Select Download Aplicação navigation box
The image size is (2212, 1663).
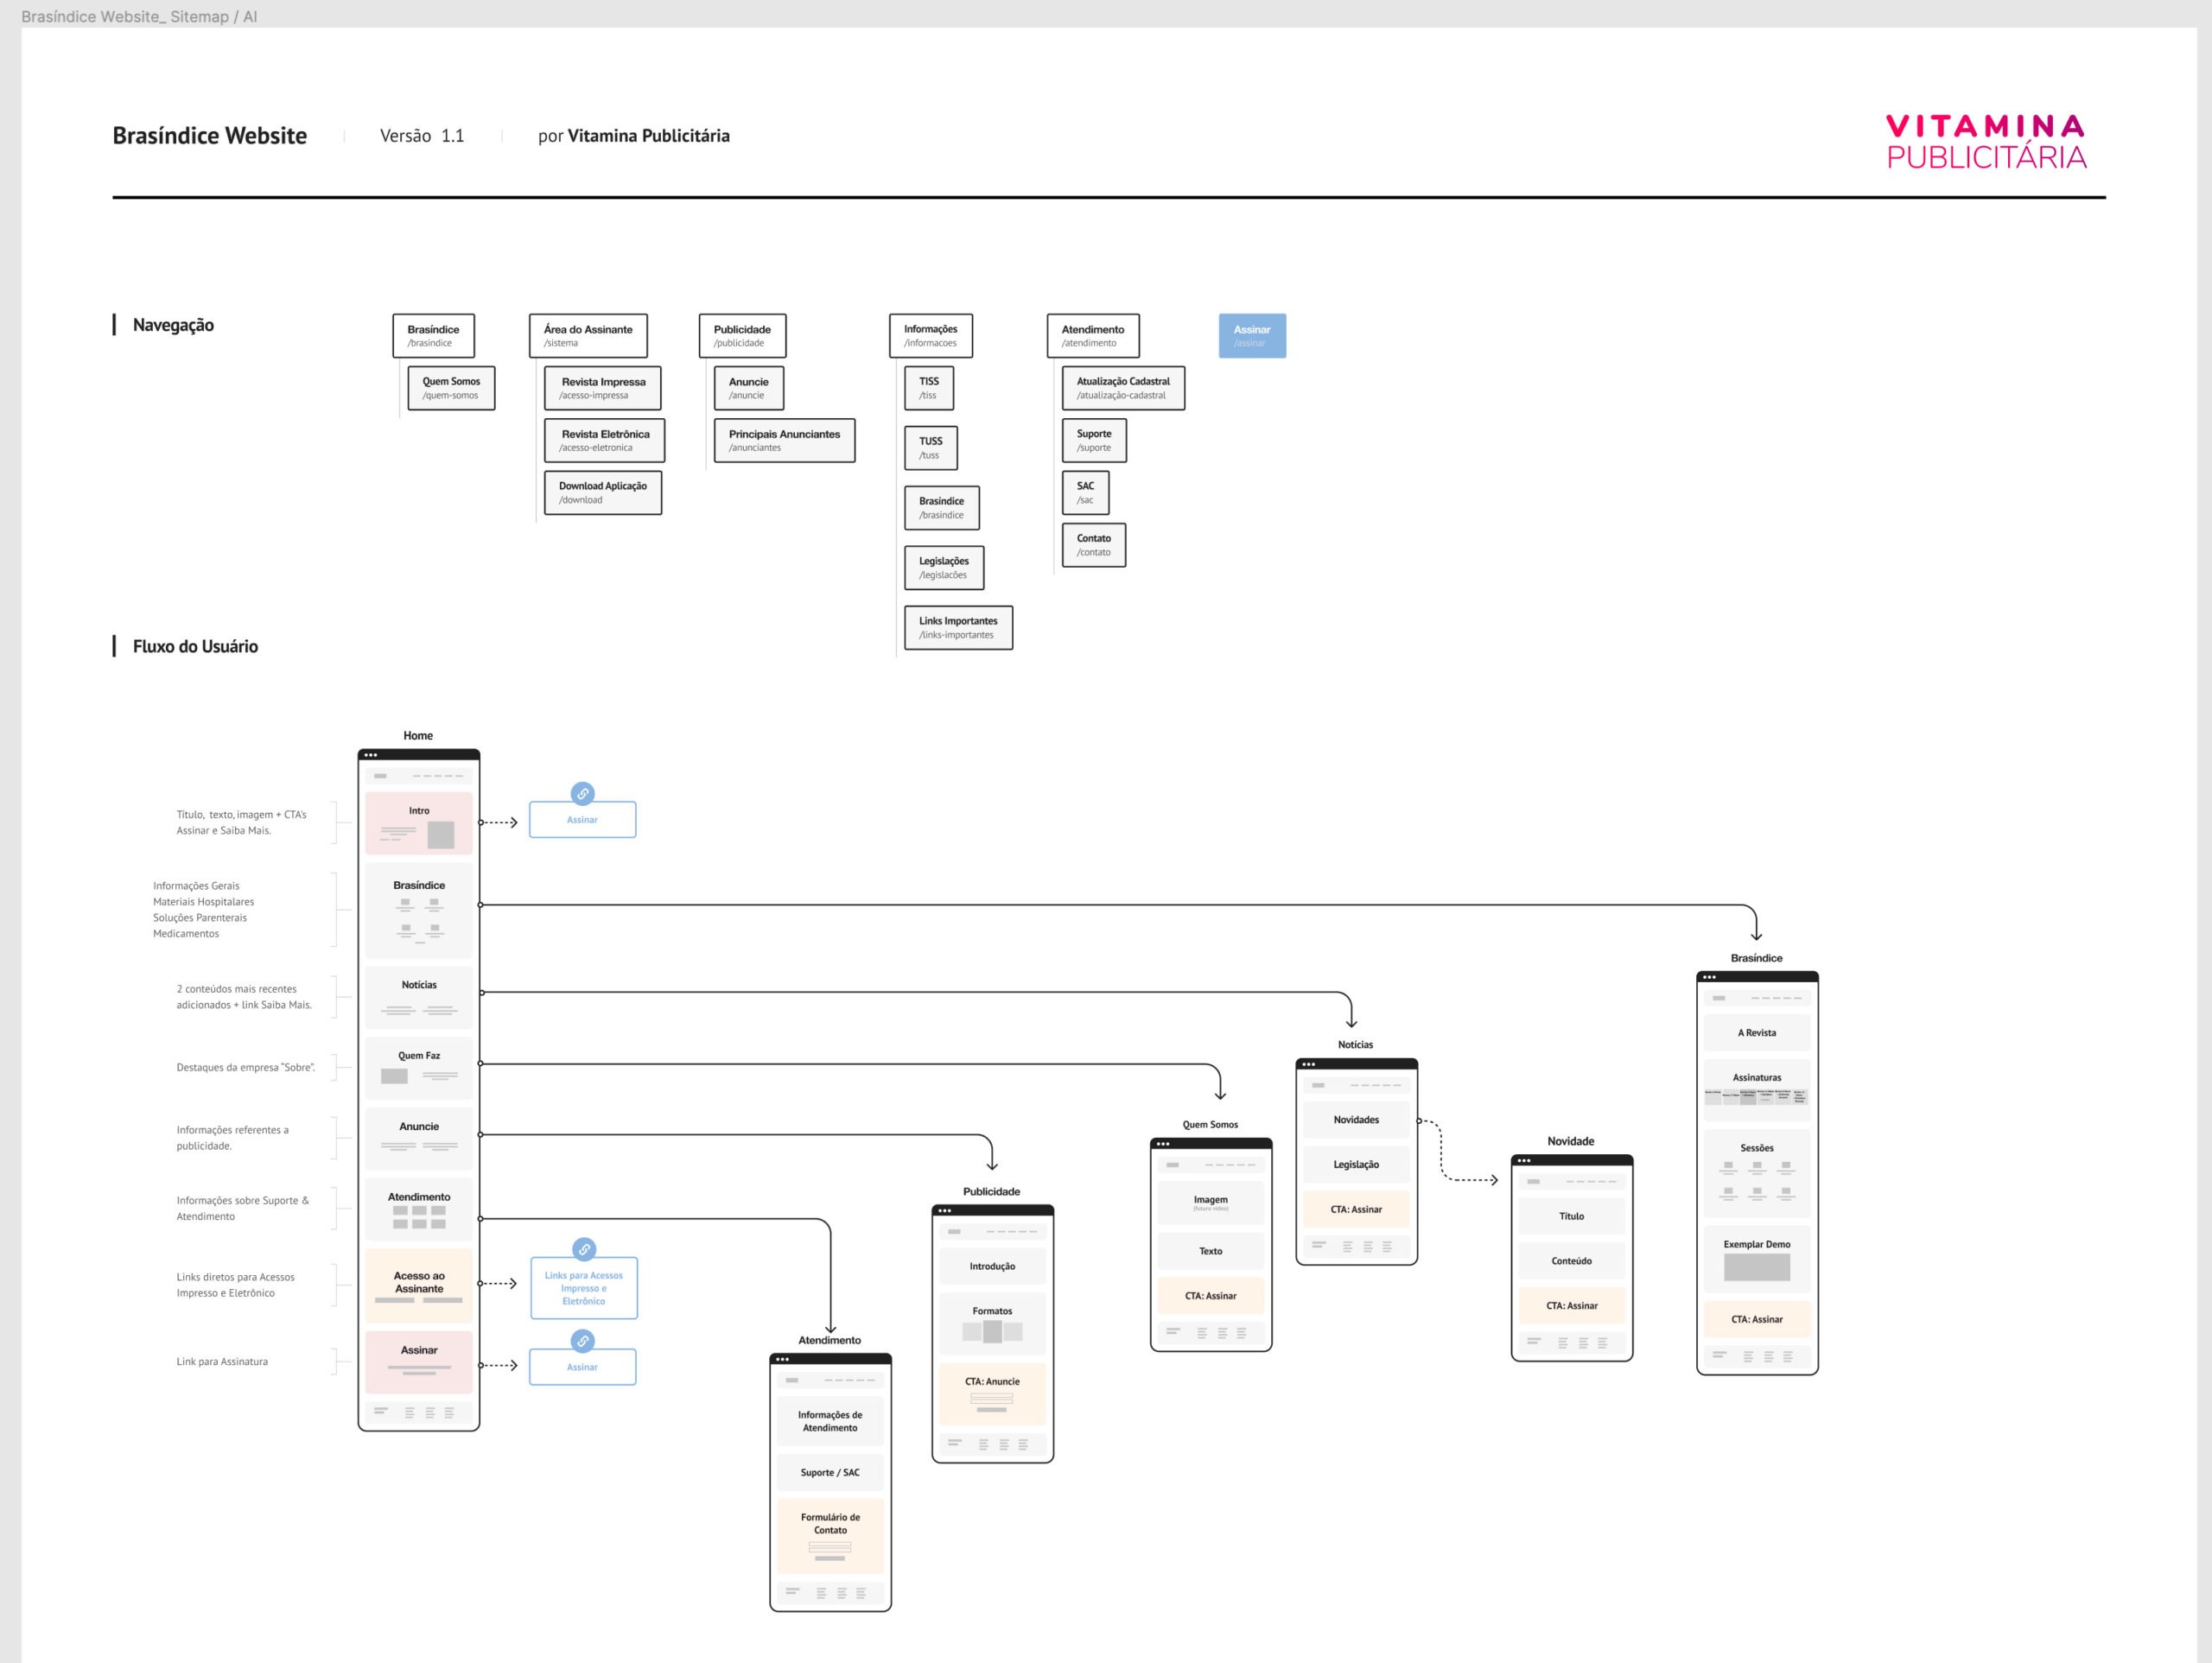click(603, 493)
